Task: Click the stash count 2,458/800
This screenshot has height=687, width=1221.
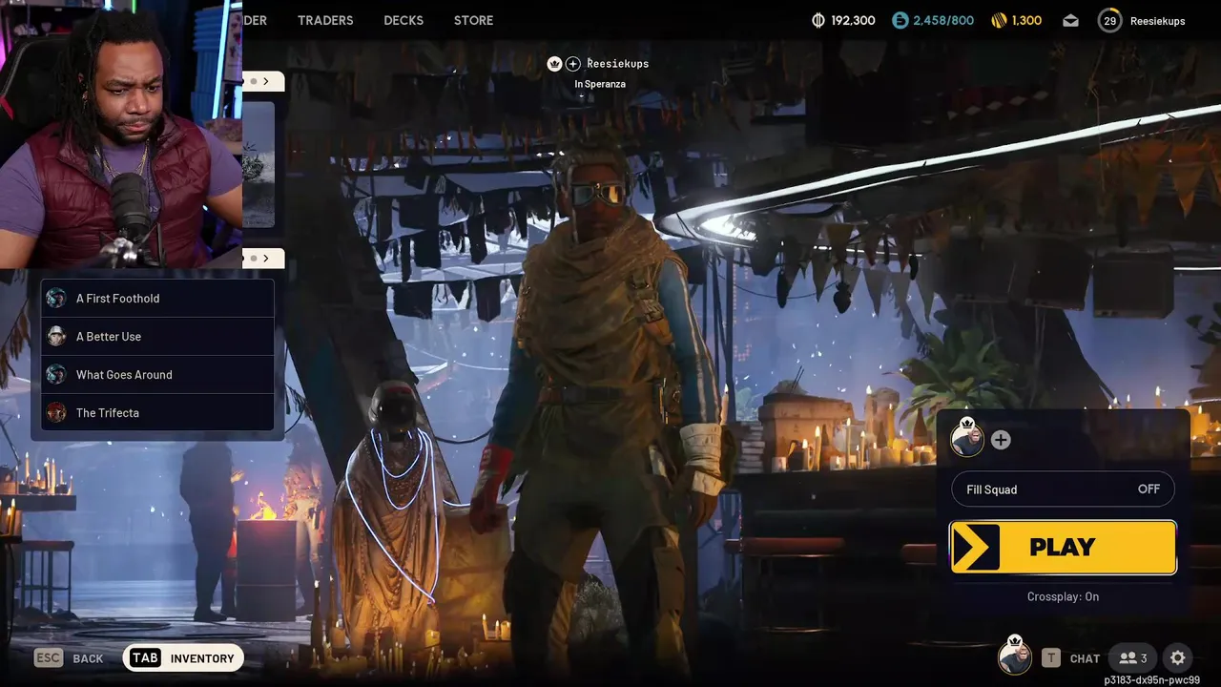Action: click(x=943, y=20)
